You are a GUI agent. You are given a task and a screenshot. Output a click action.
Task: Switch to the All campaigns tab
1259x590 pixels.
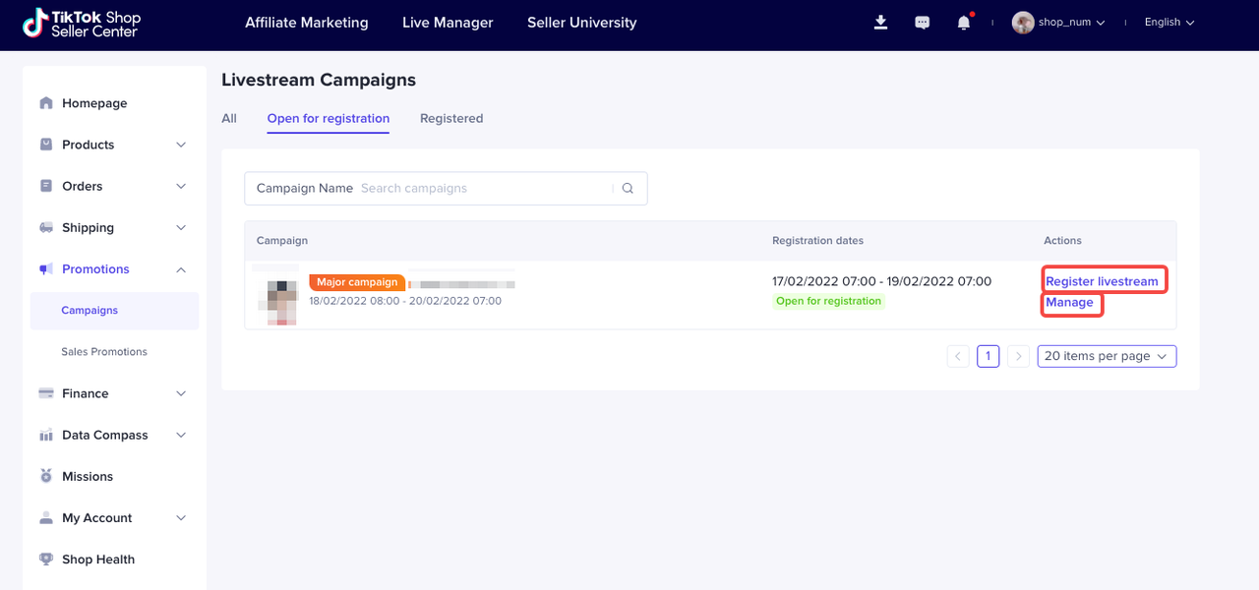click(x=229, y=119)
